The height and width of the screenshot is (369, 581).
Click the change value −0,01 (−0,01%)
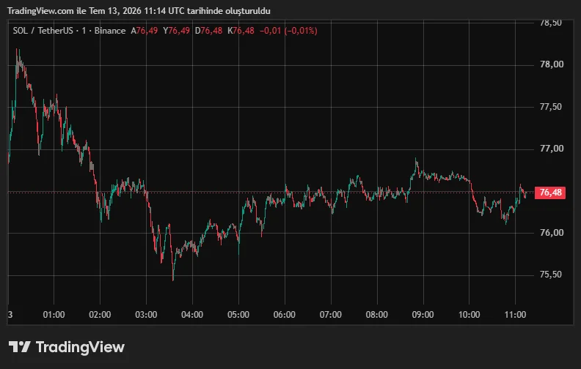click(x=288, y=31)
